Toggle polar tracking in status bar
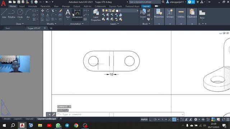This screenshot has height=129, width=230. [x=155, y=119]
